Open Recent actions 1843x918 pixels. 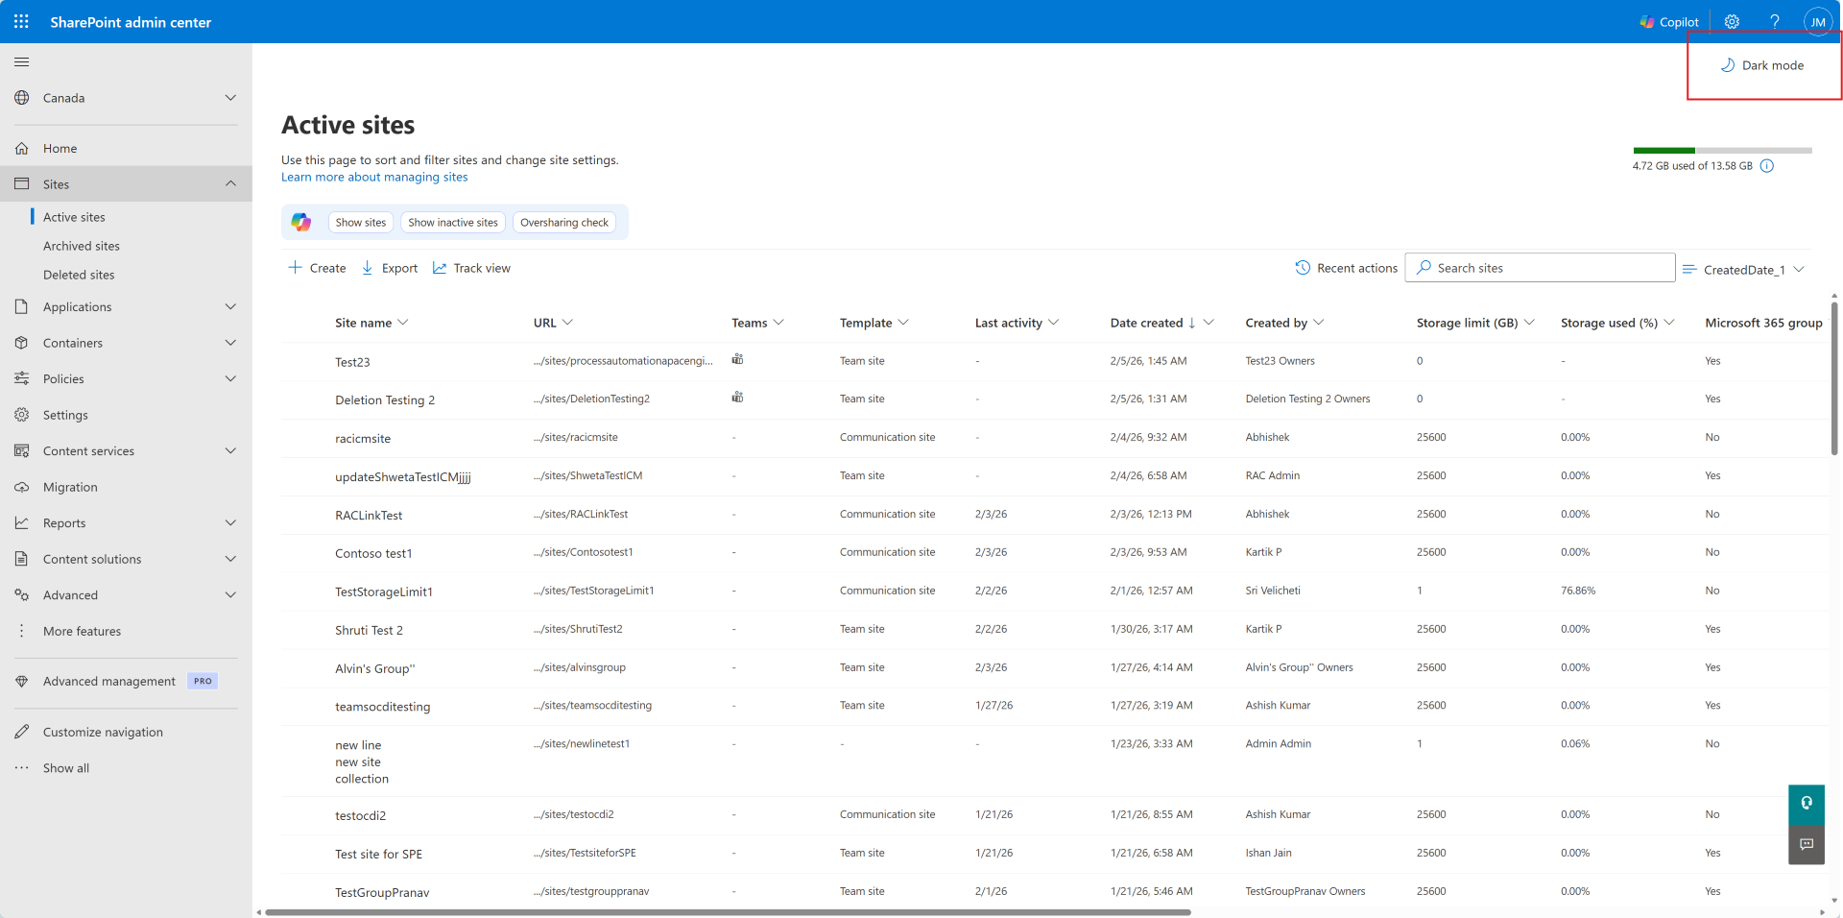[x=1346, y=268]
